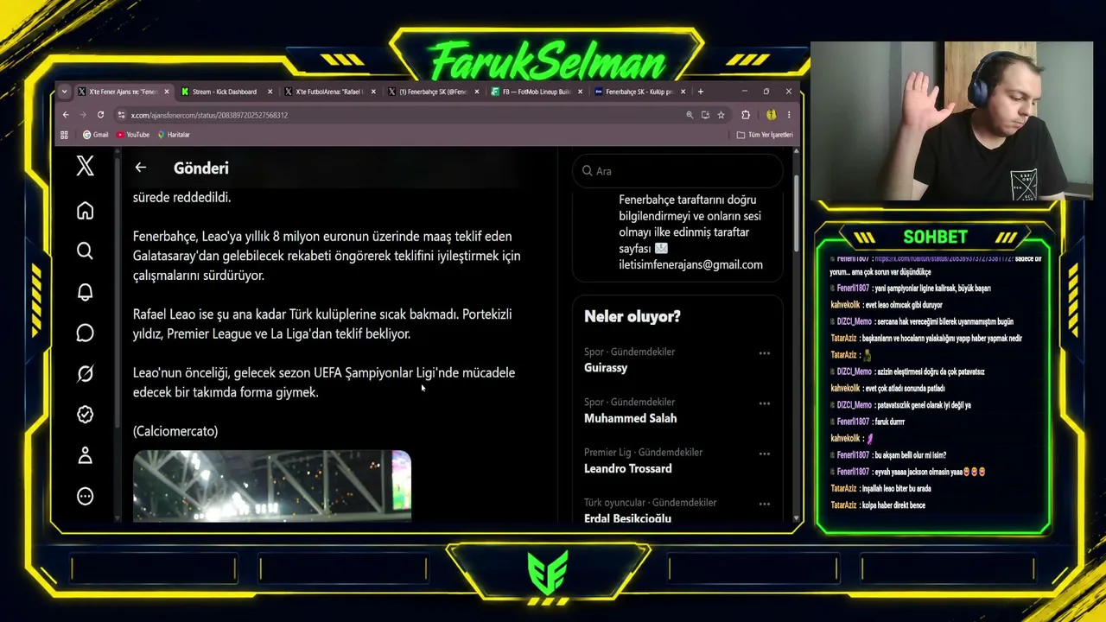Open the stadium photo attached to the post
Viewport: 1106px width, 622px height.
pyautogui.click(x=272, y=486)
